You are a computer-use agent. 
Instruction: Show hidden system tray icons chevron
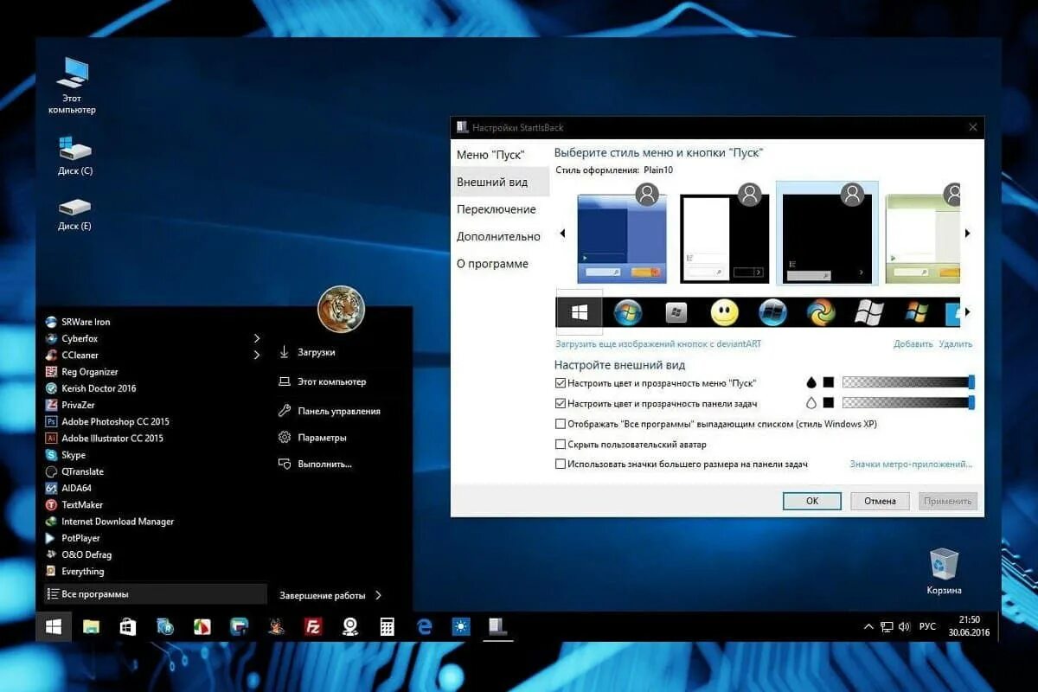pyautogui.click(x=868, y=627)
